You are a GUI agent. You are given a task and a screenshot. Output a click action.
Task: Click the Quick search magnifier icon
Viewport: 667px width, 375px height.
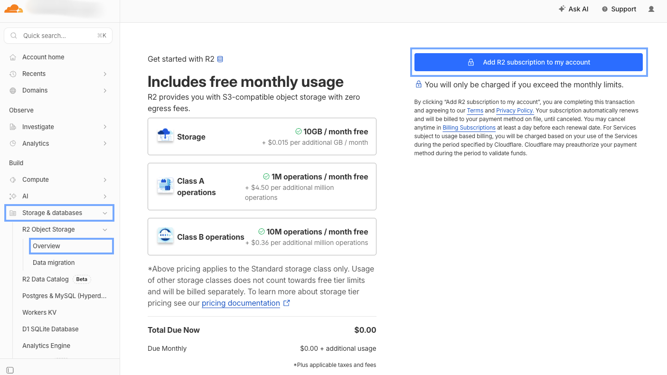[x=14, y=36]
